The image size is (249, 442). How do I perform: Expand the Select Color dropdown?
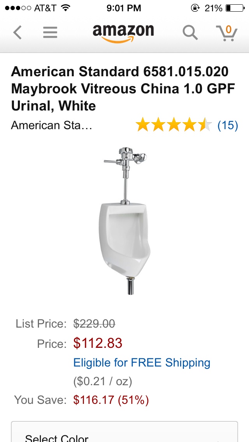coord(124,432)
